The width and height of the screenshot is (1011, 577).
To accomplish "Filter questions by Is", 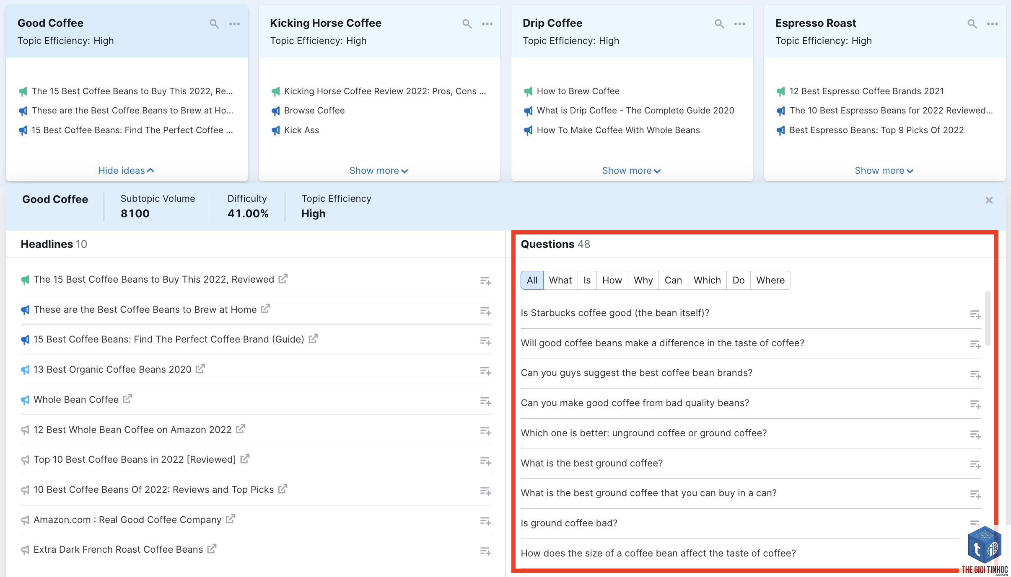I will [587, 280].
